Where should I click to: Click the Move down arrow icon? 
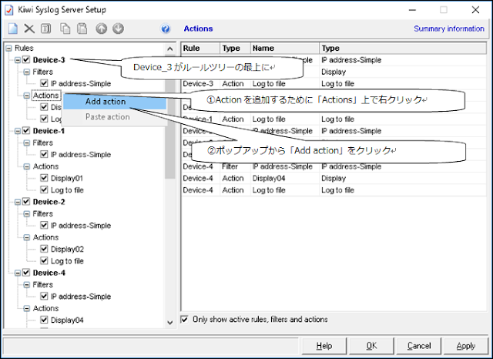click(118, 29)
